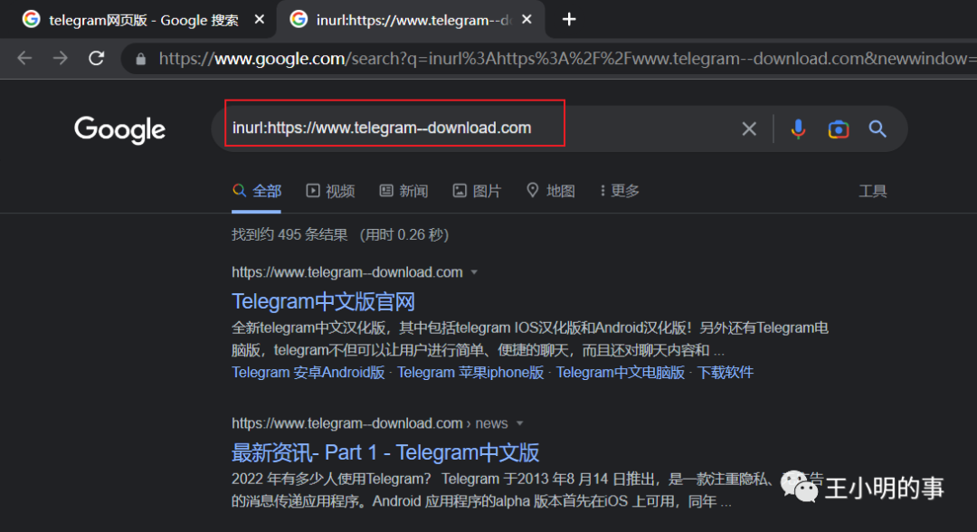Open the 更多 menu

[x=620, y=191]
